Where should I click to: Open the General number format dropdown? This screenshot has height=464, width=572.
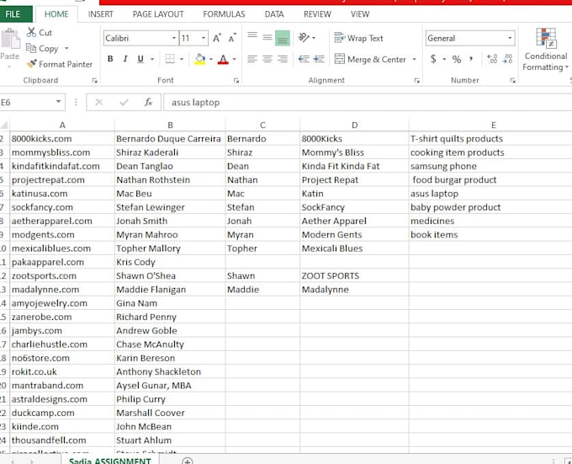click(x=510, y=38)
